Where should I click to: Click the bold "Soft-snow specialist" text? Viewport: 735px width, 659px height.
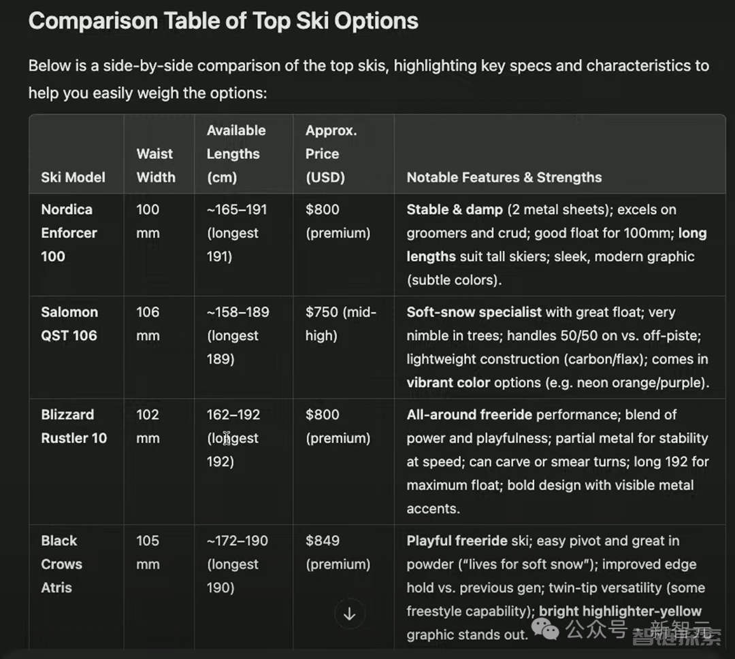click(x=474, y=312)
